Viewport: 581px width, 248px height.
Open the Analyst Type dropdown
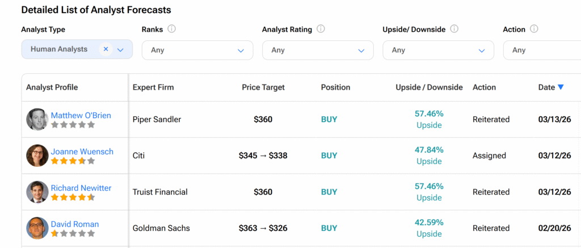[x=120, y=50]
